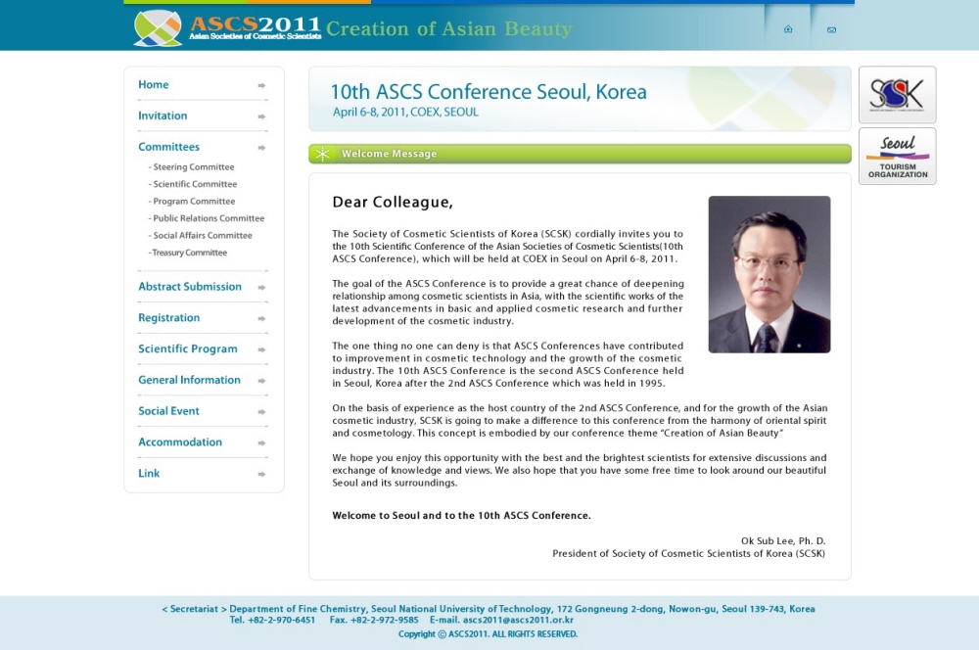Open the Steering Committee link
This screenshot has width=979, height=650.
click(x=193, y=167)
